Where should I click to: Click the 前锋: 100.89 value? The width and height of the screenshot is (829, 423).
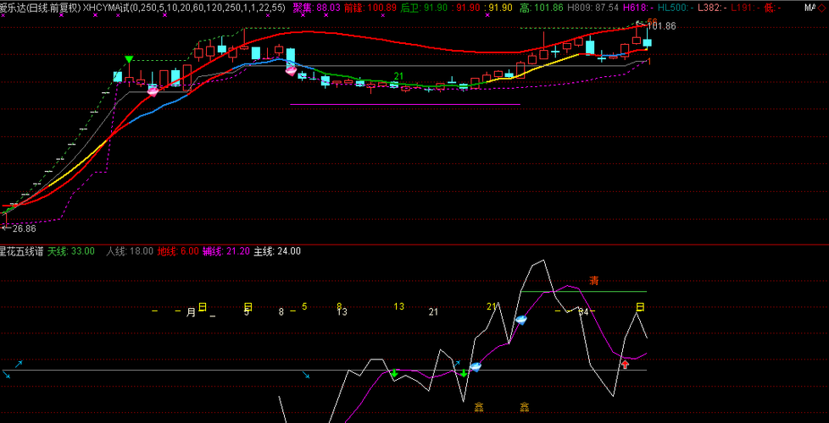tap(370, 8)
